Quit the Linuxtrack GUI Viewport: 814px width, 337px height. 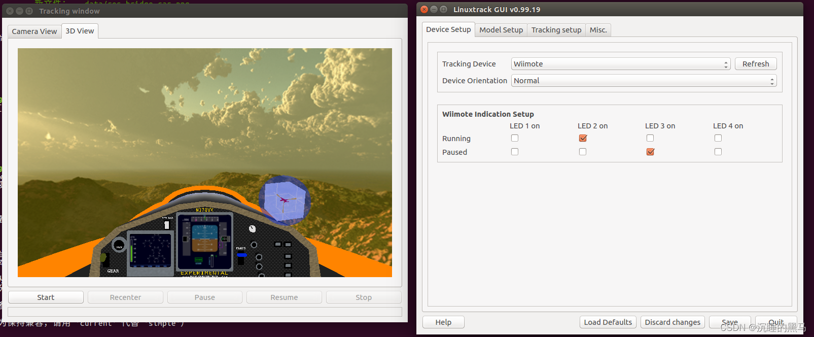(776, 322)
